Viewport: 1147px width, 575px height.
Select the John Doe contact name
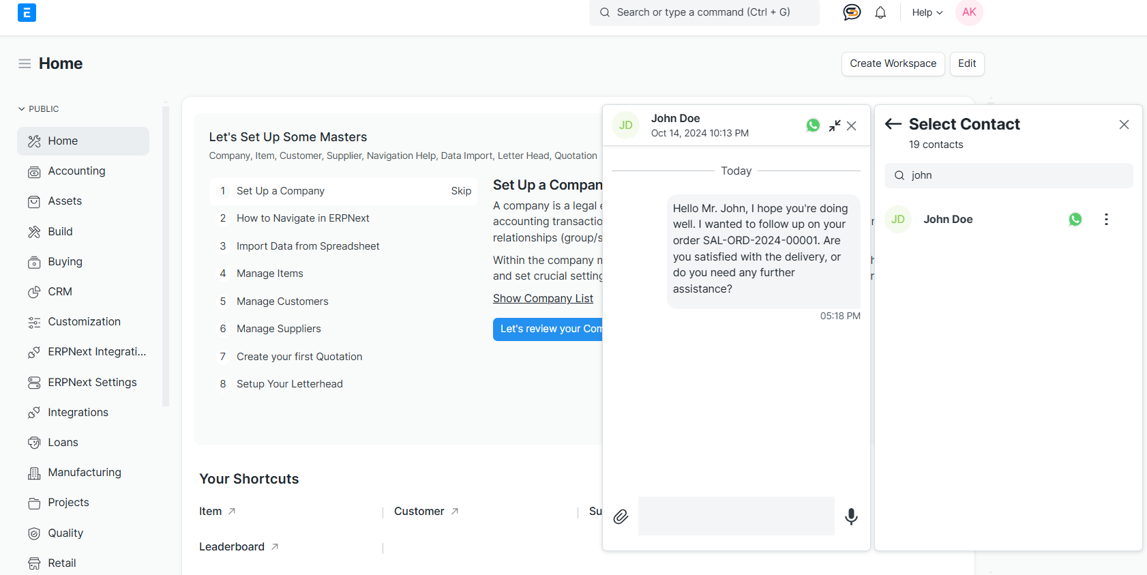(948, 219)
